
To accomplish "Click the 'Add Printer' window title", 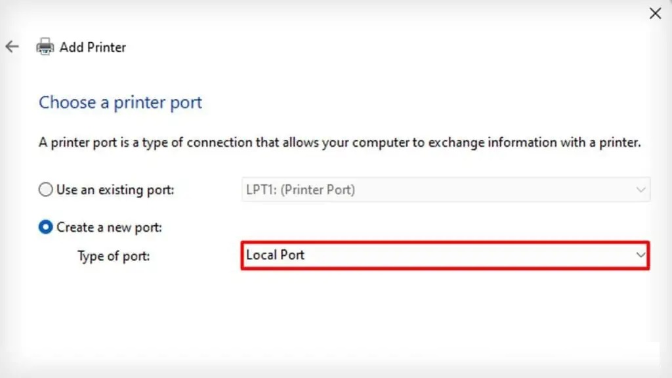I will pos(93,47).
